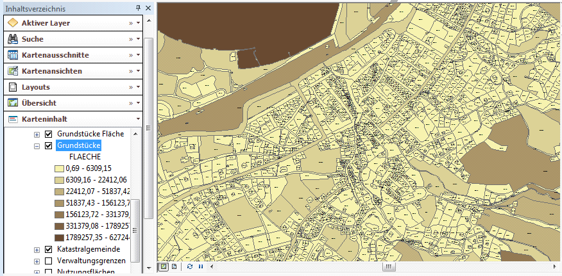This screenshot has width=562, height=276.
Task: Refresh the map with the refresh icon
Action: click(x=190, y=266)
